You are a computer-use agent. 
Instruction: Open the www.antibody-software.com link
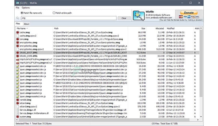(159, 18)
